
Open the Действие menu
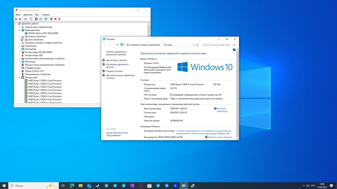(x=28, y=15)
